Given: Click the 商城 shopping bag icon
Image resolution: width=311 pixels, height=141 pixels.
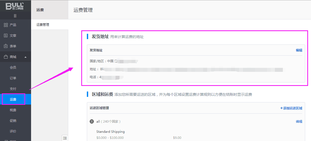Looking at the screenshot, I should pyautogui.click(x=6, y=57).
